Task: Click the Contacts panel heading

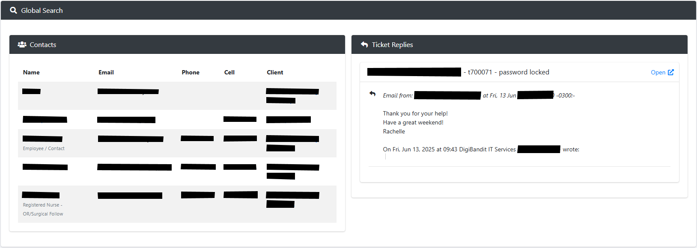Action: (43, 44)
